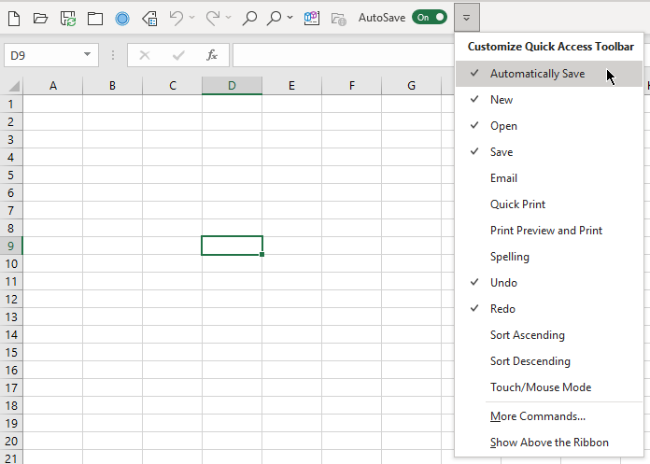This screenshot has height=464, width=650.
Task: Select row 9 header
Action: tap(11, 246)
